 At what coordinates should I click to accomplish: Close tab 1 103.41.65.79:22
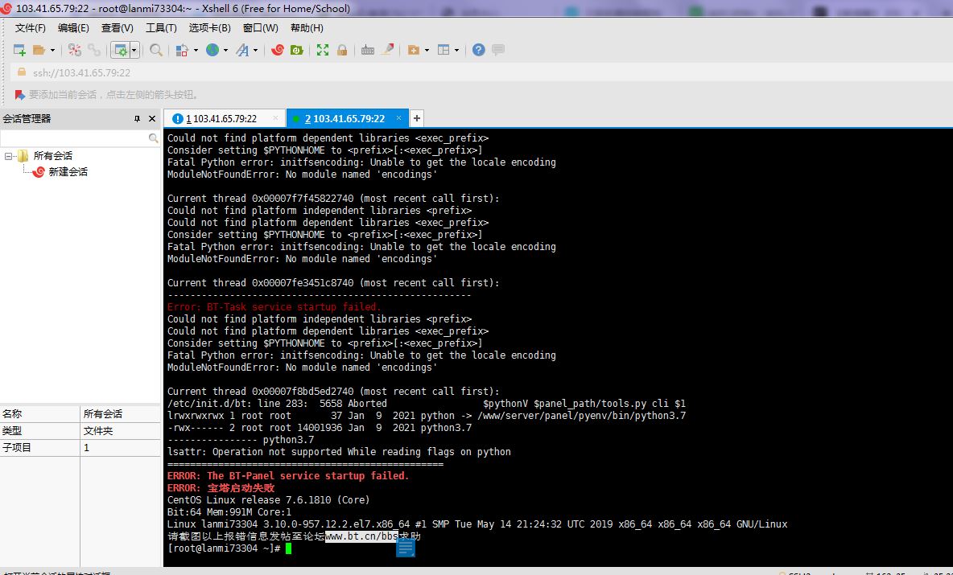[275, 117]
